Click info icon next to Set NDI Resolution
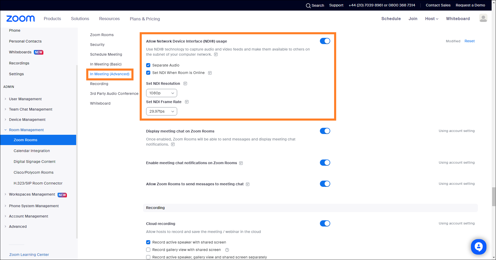Screen dimensions: 496x260 (x=185, y=83)
